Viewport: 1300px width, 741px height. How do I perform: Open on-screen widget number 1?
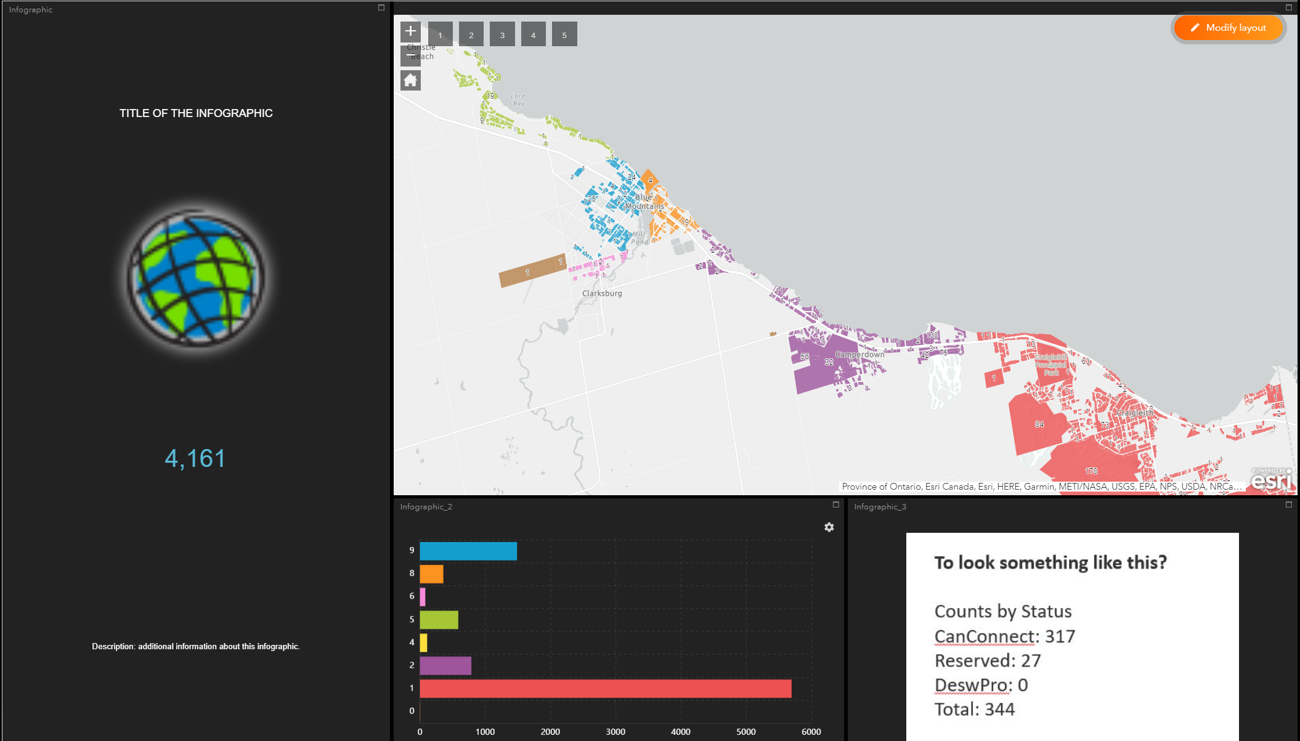point(440,34)
